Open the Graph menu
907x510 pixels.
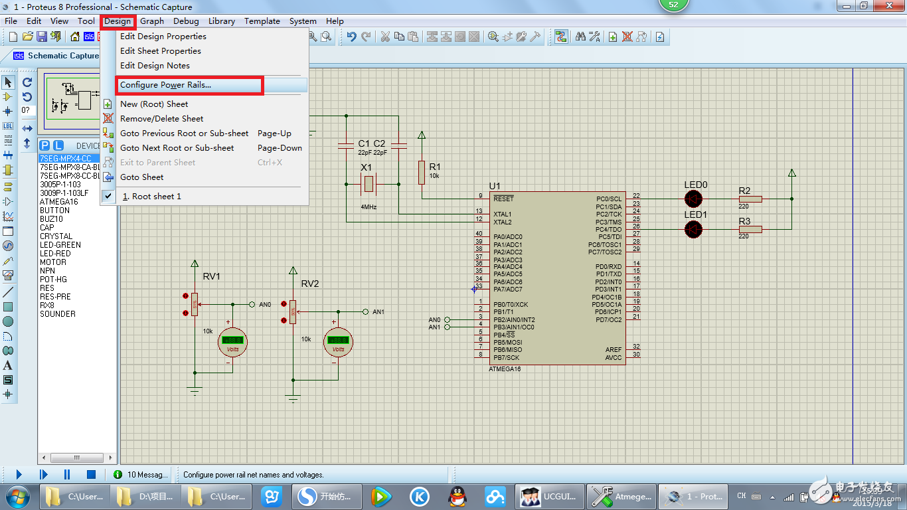[152, 21]
